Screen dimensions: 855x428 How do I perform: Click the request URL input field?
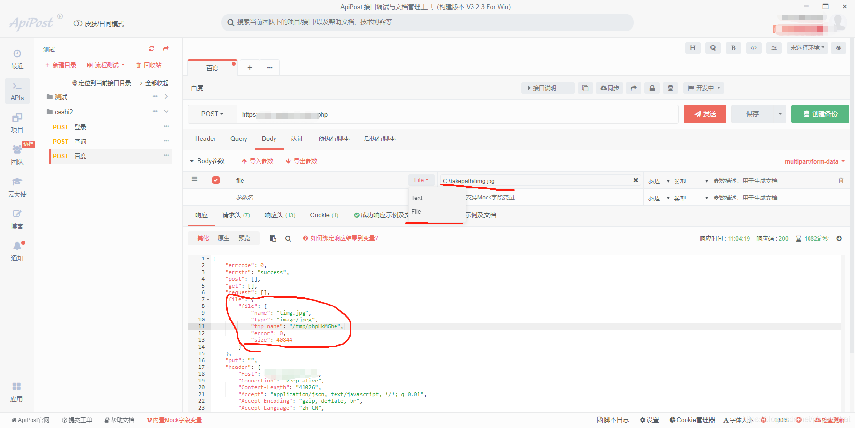[458, 114]
